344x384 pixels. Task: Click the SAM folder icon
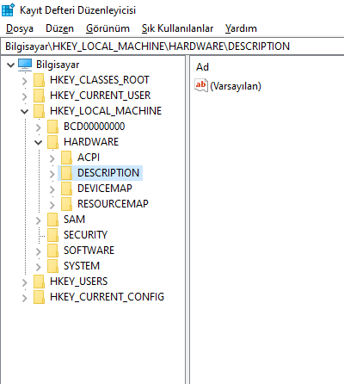point(52,220)
